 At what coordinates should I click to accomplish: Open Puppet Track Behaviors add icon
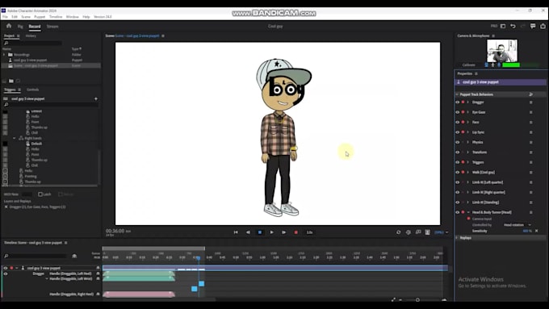pyautogui.click(x=530, y=94)
